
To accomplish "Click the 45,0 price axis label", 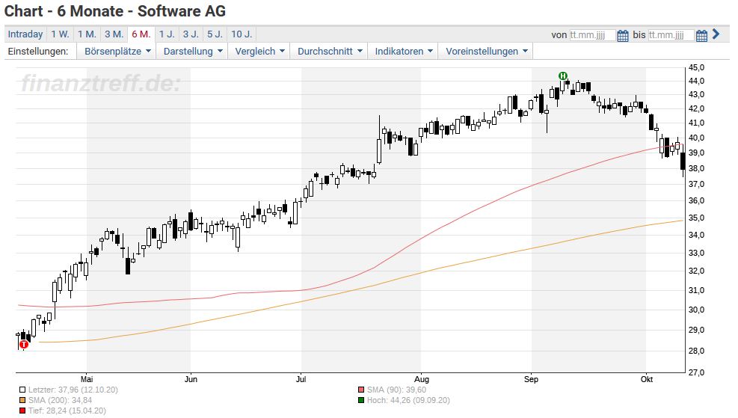I will click(697, 68).
